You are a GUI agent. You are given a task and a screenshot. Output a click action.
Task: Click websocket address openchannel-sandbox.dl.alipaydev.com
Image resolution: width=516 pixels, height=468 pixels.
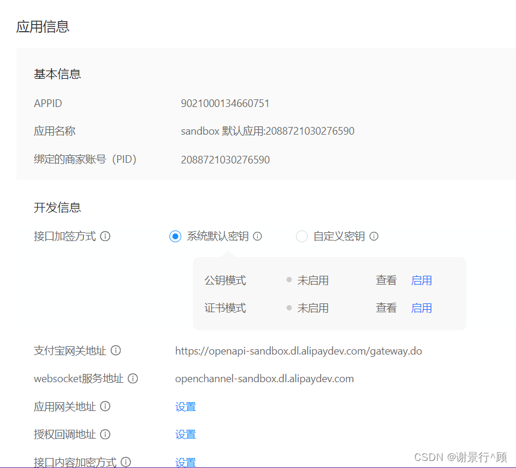pyautogui.click(x=265, y=379)
